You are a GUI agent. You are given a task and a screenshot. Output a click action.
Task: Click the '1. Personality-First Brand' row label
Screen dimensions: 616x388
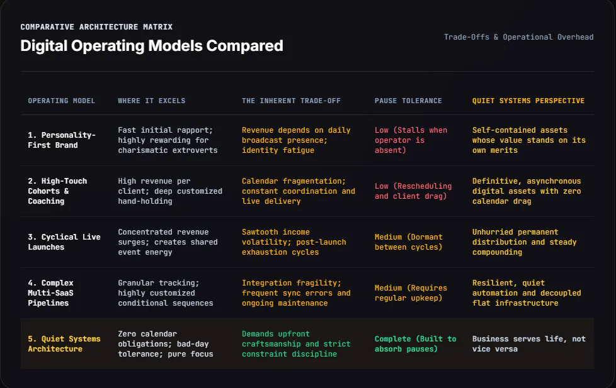(x=62, y=140)
